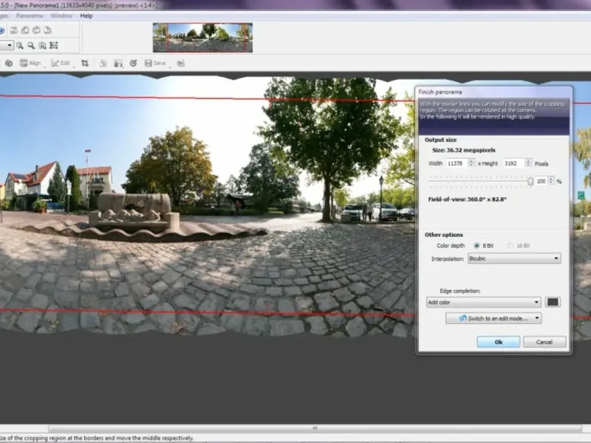Image resolution: width=591 pixels, height=443 pixels.
Task: Open the Switch to an edit mode dropdown
Action: pos(493,318)
